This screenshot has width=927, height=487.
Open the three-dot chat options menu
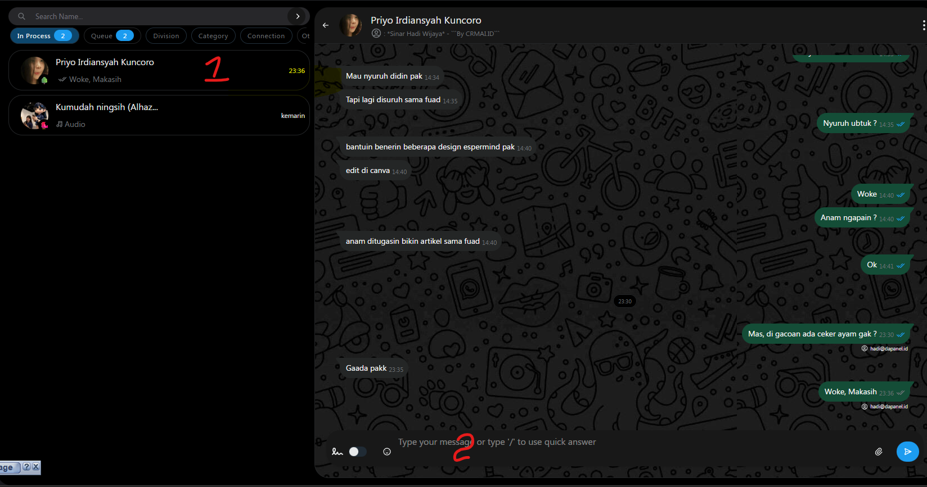924,25
